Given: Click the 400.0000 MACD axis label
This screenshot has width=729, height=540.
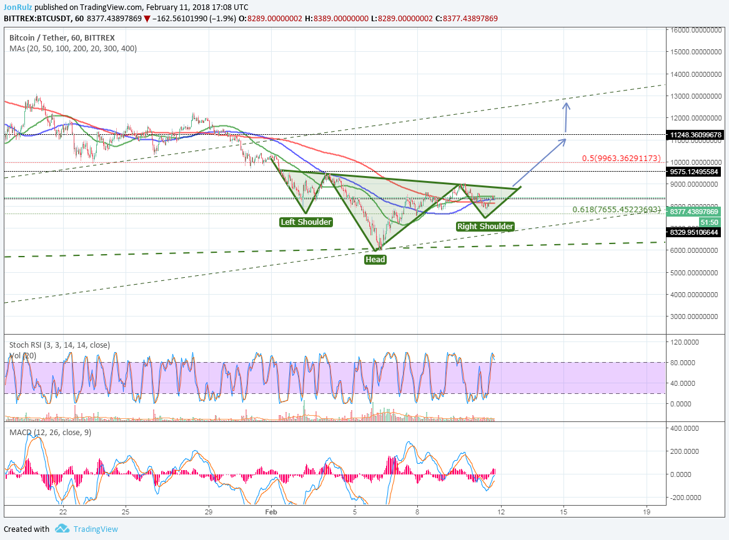Looking at the screenshot, I should click(x=685, y=428).
